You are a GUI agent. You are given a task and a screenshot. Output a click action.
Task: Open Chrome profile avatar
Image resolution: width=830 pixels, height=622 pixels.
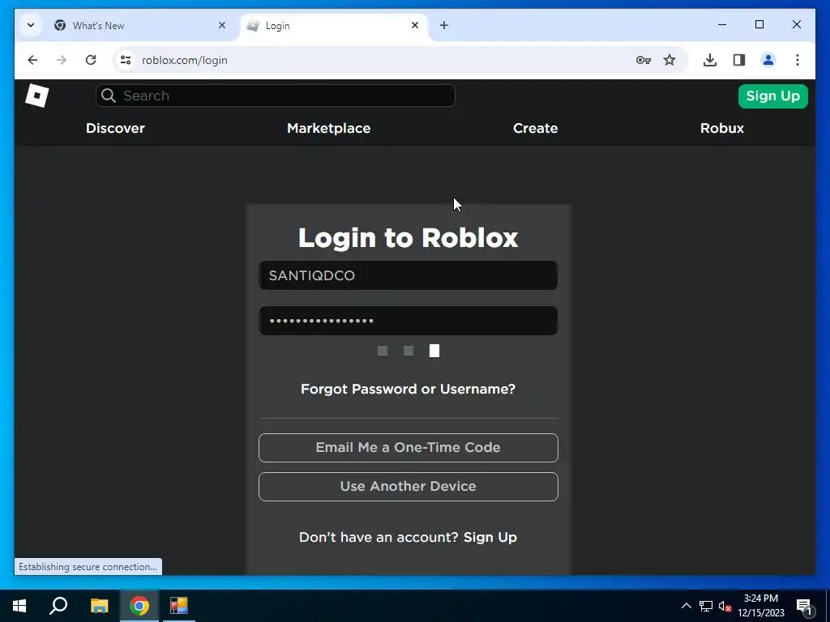pyautogui.click(x=768, y=60)
